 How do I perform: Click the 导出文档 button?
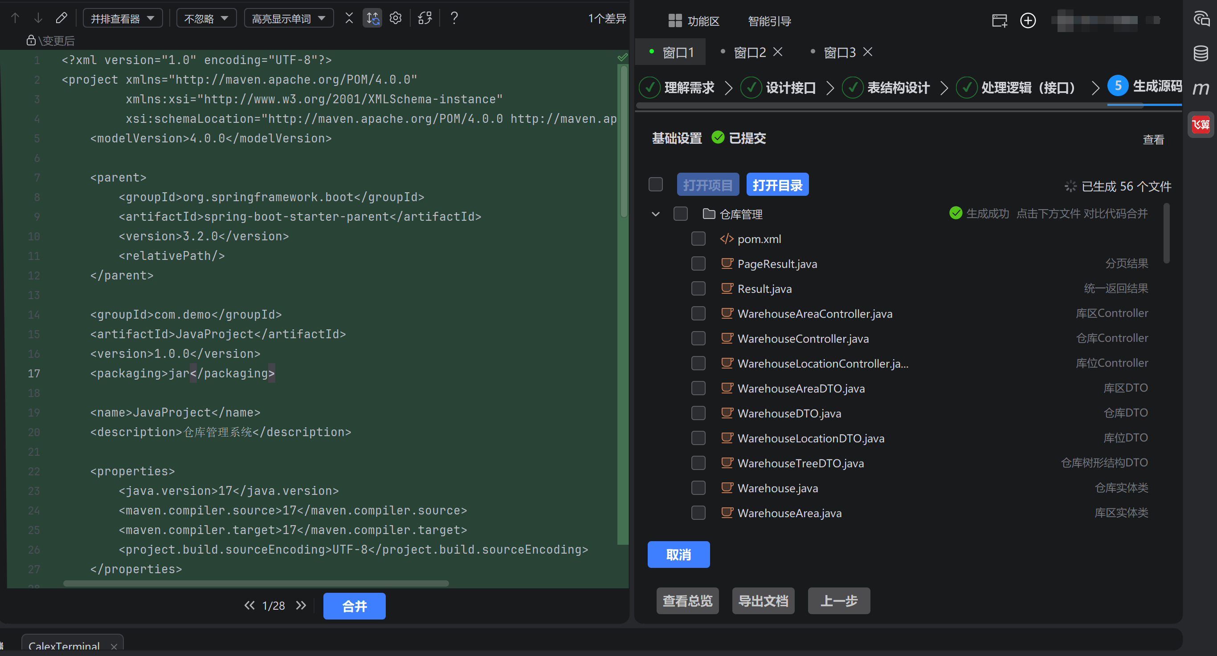point(763,601)
